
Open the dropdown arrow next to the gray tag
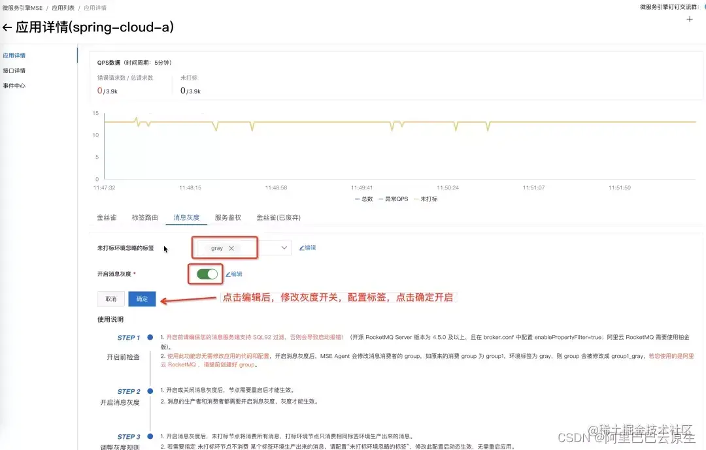[x=282, y=248]
